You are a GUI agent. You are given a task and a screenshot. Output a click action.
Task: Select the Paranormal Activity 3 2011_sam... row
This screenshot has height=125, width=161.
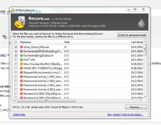[x=78, y=85]
